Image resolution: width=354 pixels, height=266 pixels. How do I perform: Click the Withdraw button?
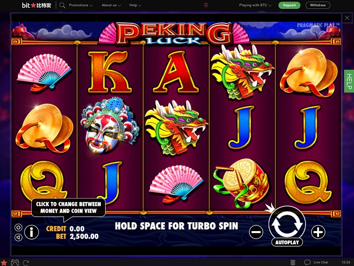click(318, 5)
